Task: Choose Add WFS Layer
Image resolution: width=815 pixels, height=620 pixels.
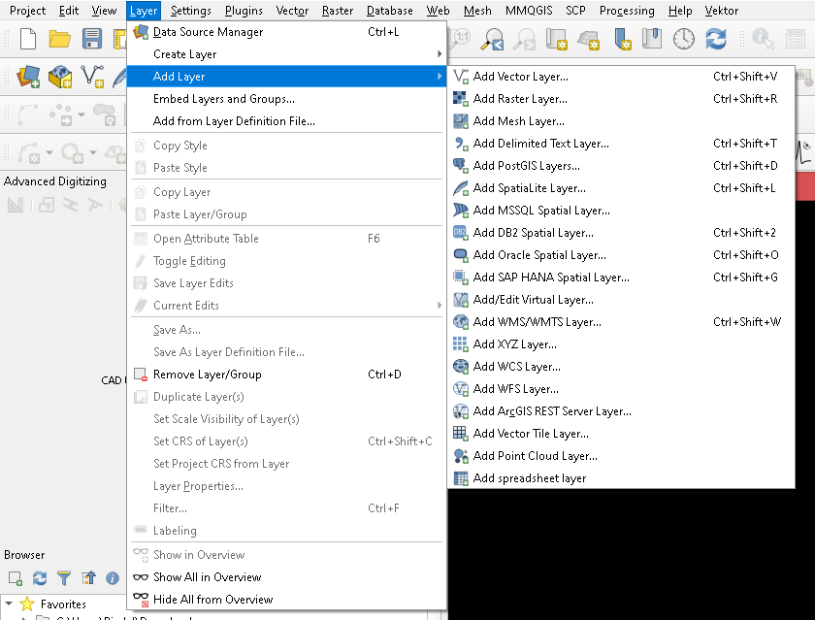Action: pos(621,389)
